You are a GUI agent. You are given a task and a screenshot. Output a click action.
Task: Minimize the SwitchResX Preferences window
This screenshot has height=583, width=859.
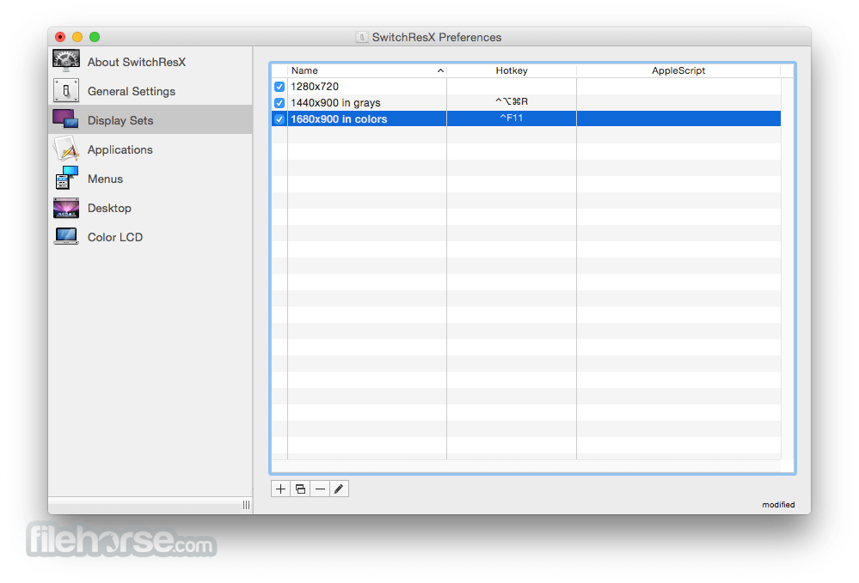pyautogui.click(x=77, y=37)
